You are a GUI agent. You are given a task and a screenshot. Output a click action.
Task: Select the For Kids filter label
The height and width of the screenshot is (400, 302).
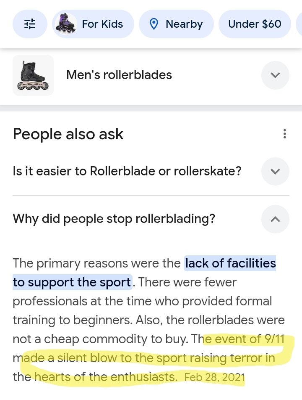(x=102, y=24)
